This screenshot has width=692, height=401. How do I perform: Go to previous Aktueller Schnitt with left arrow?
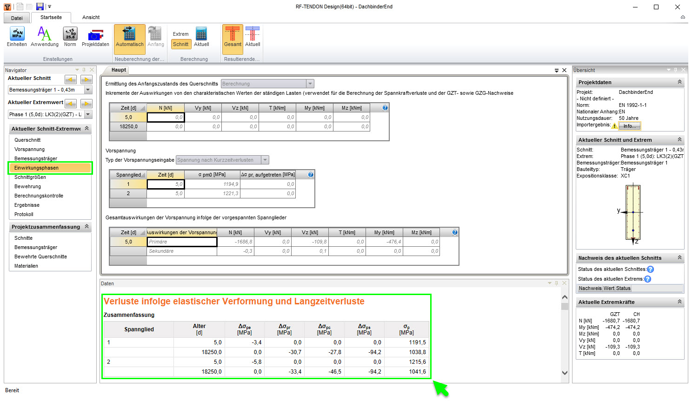point(71,79)
